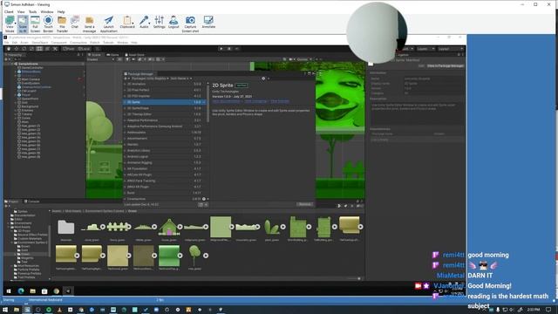The image size is (558, 314).
Task: Switch remote viewer to Full Screen
Action: coord(35,24)
